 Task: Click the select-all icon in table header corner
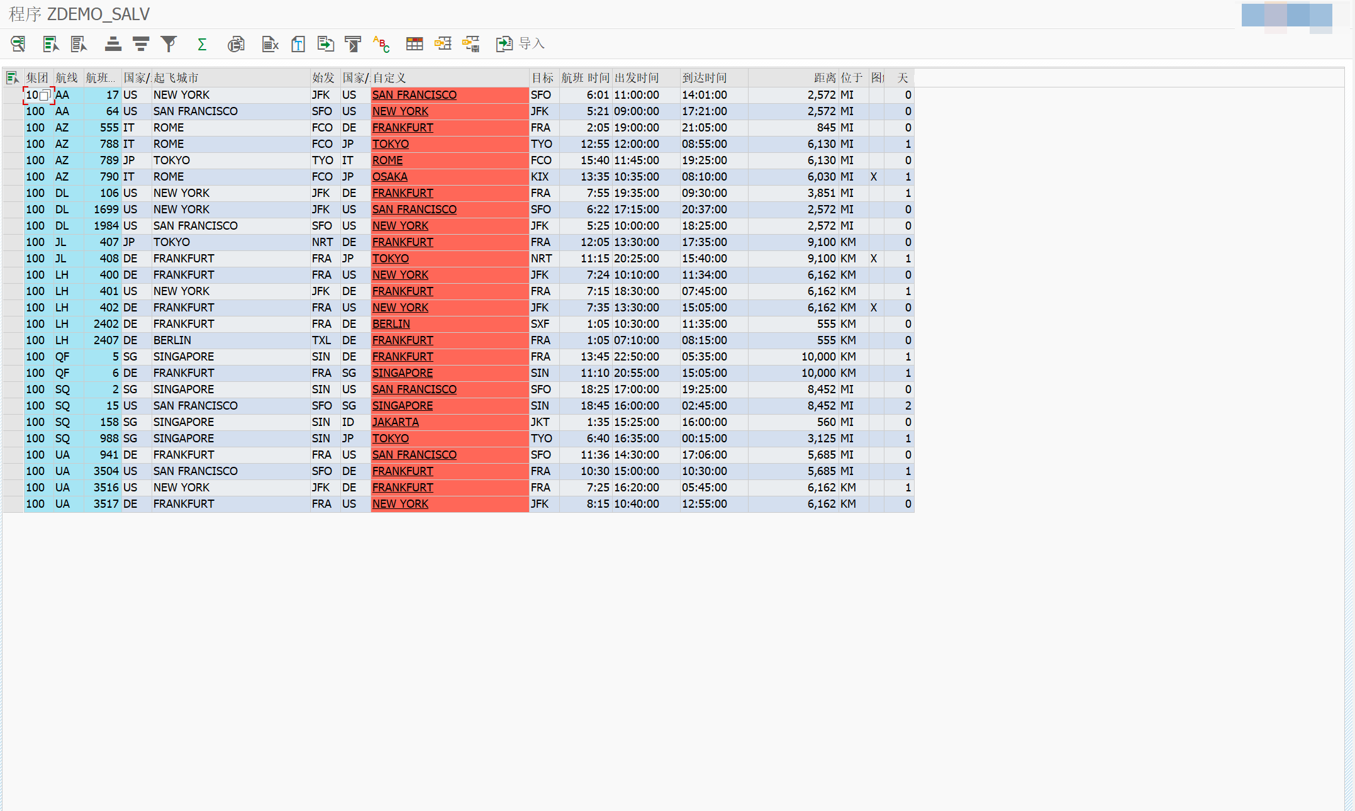(x=13, y=77)
